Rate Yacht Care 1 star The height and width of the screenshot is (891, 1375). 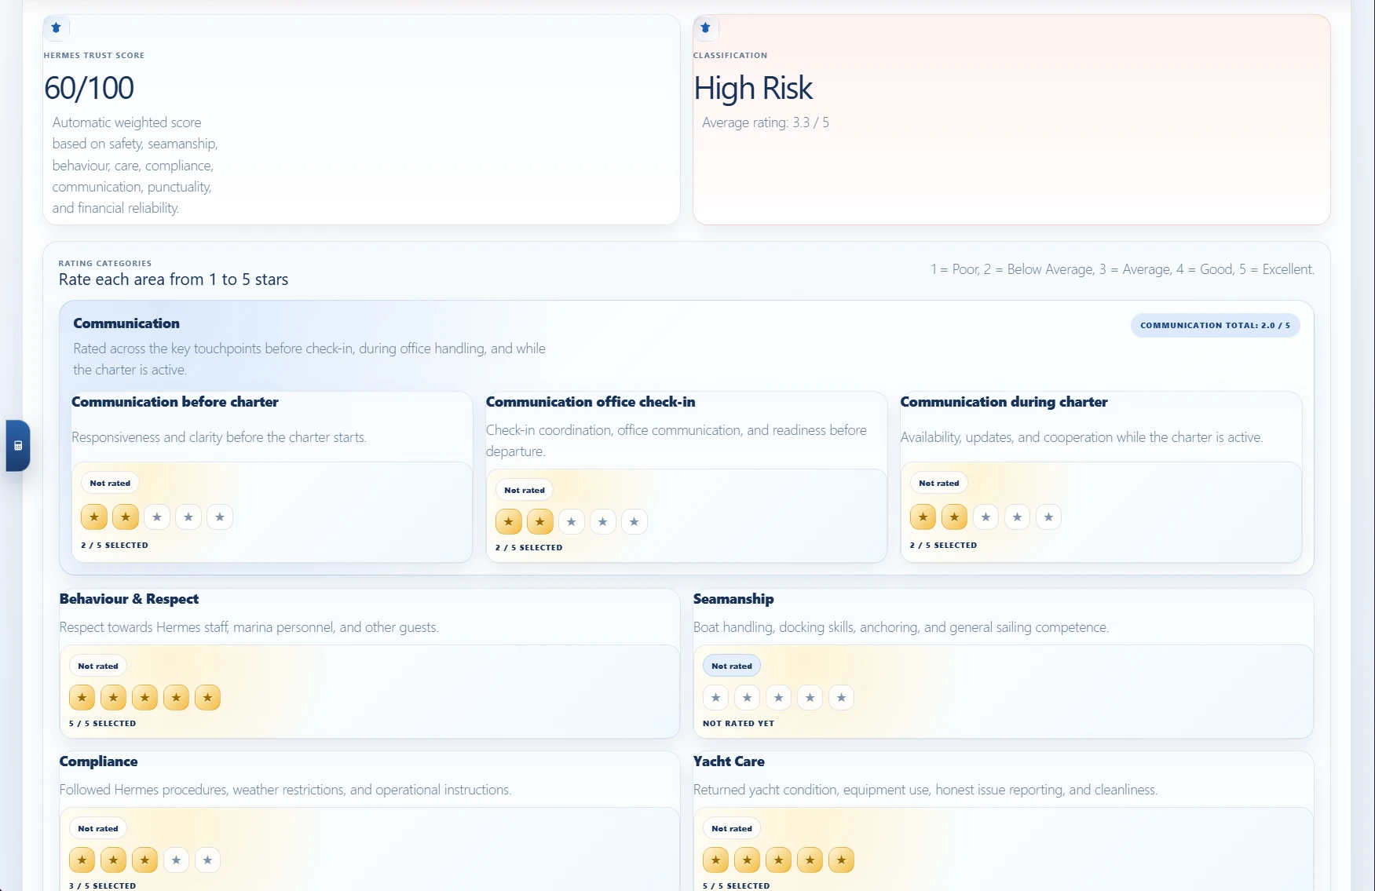(716, 860)
